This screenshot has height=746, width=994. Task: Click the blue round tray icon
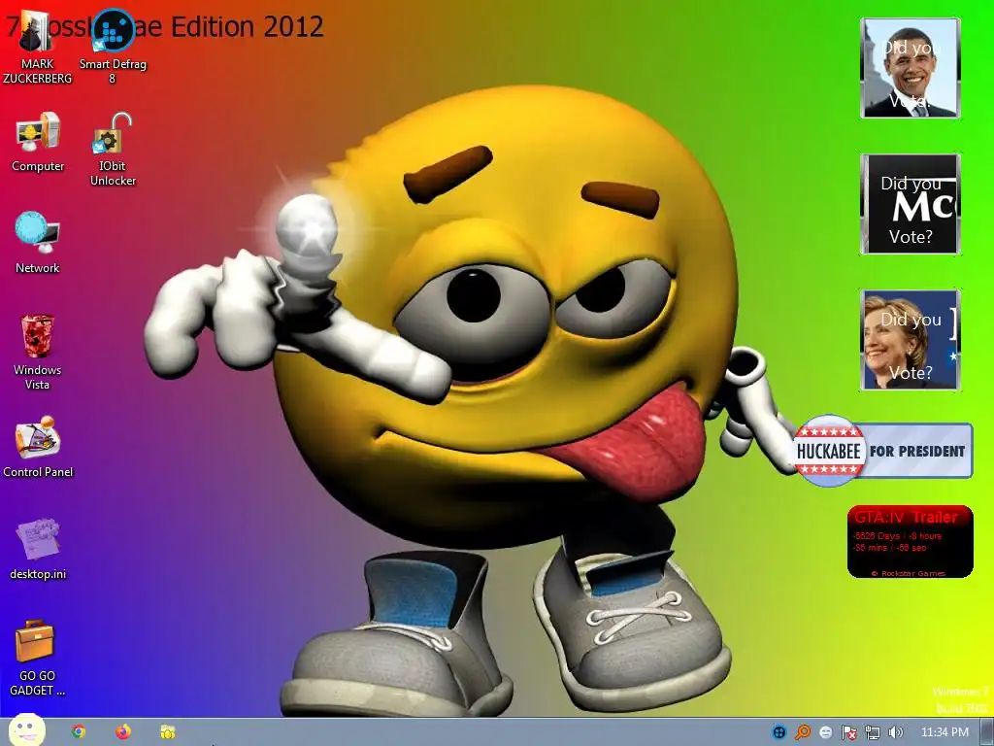(x=779, y=732)
